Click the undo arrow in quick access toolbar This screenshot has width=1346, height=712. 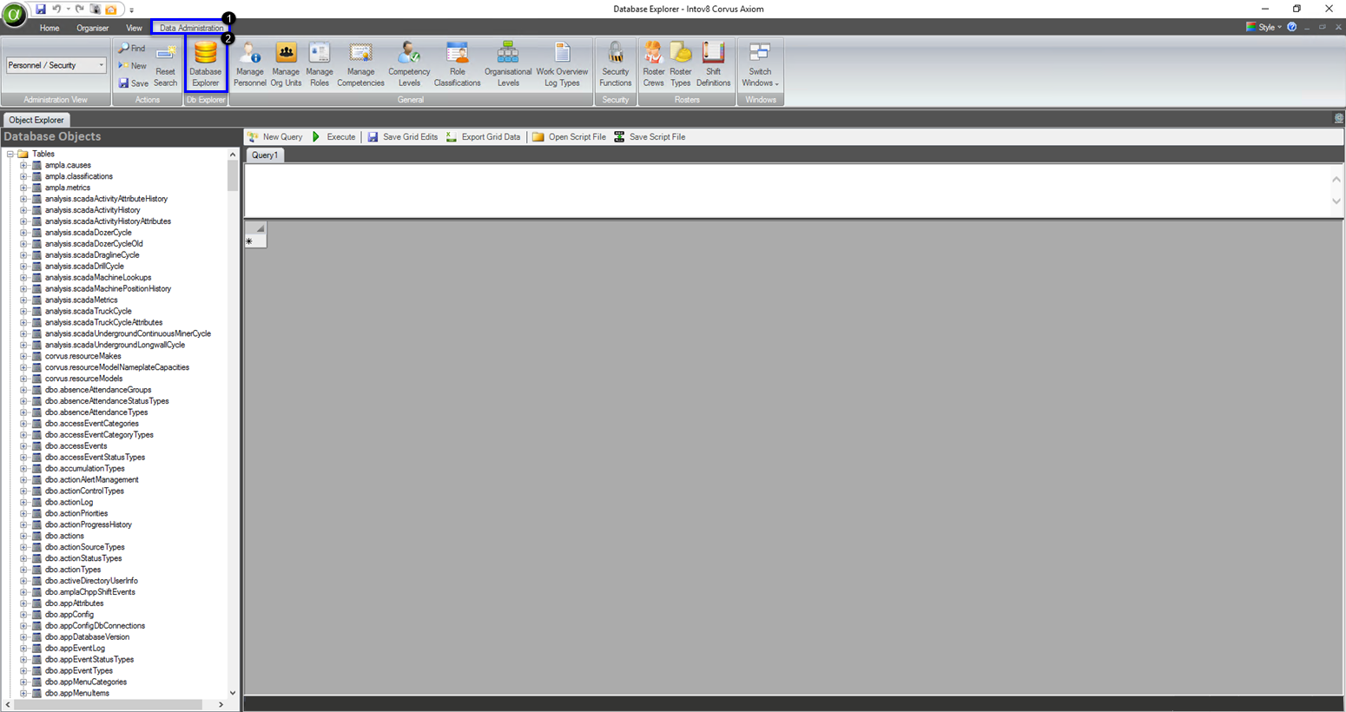coord(56,9)
